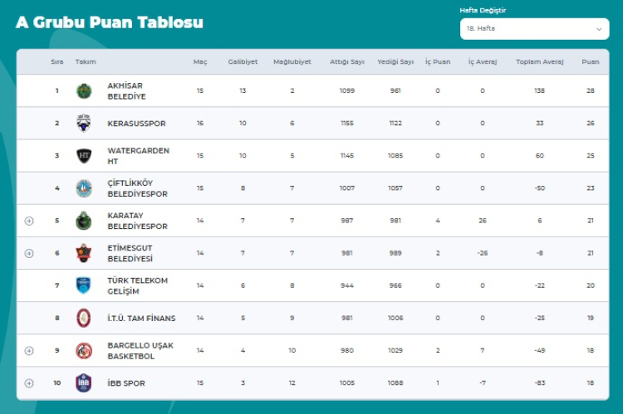Click the Watergarden HT team logo
This screenshot has width=623, height=414.
pos(84,156)
